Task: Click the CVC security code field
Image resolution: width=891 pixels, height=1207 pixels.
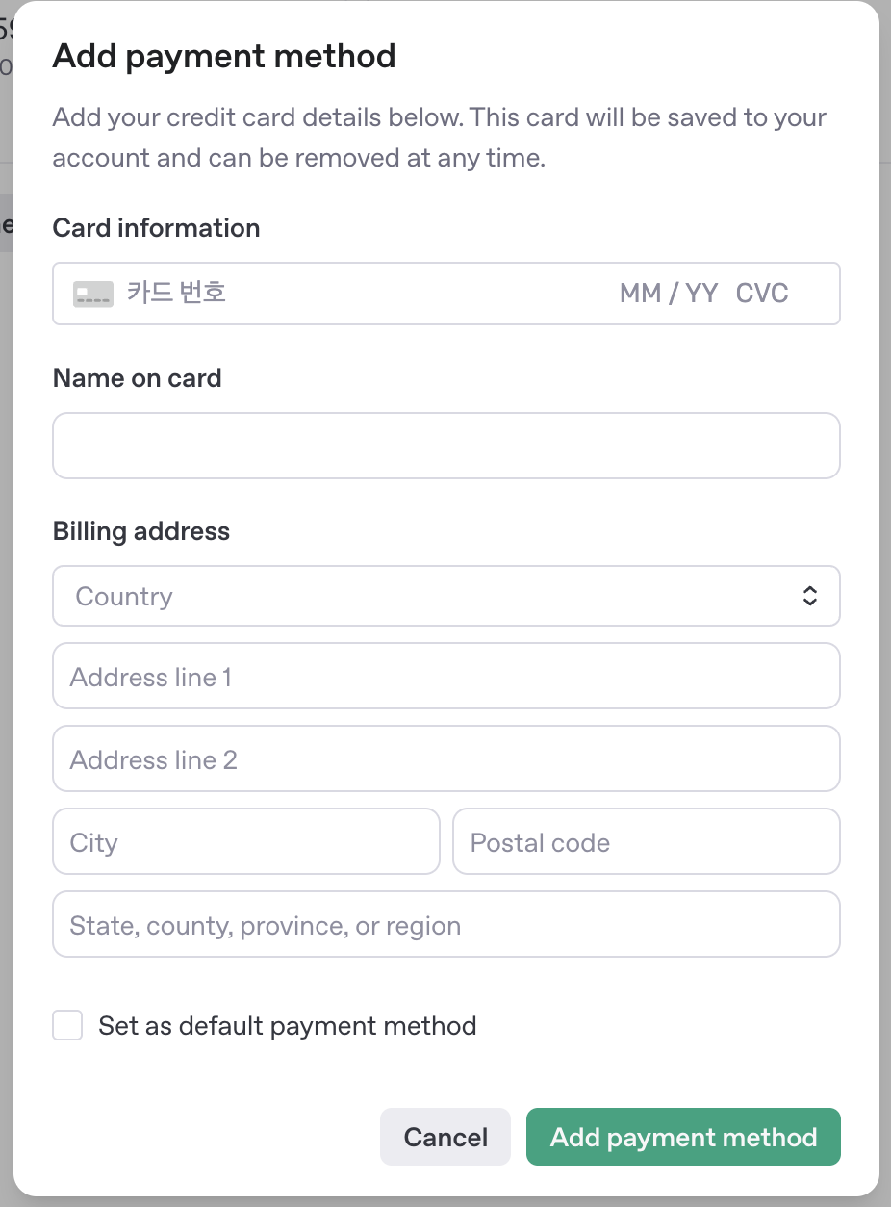Action: 762,294
